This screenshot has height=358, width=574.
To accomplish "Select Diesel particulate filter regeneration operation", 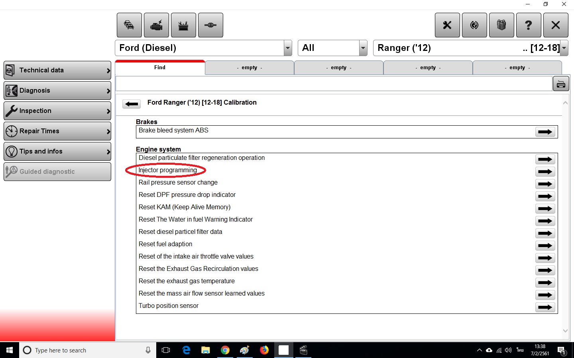I will click(202, 158).
